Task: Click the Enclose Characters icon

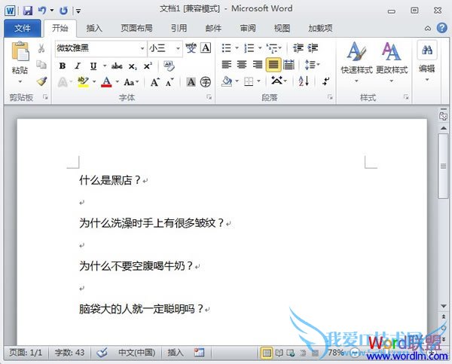Action: click(206, 82)
